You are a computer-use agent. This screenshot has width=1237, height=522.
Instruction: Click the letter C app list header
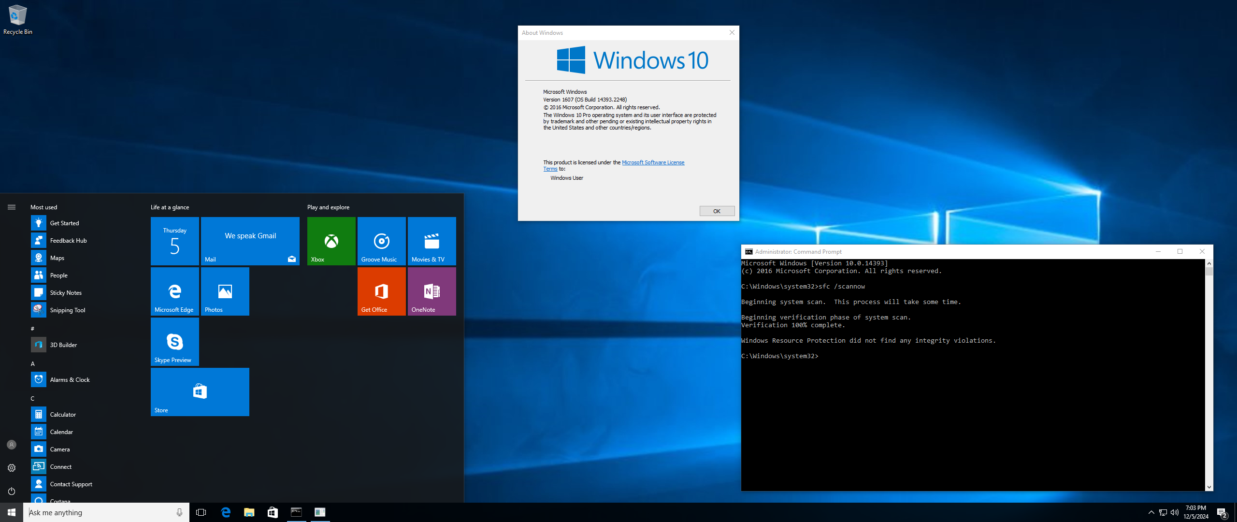(x=33, y=398)
